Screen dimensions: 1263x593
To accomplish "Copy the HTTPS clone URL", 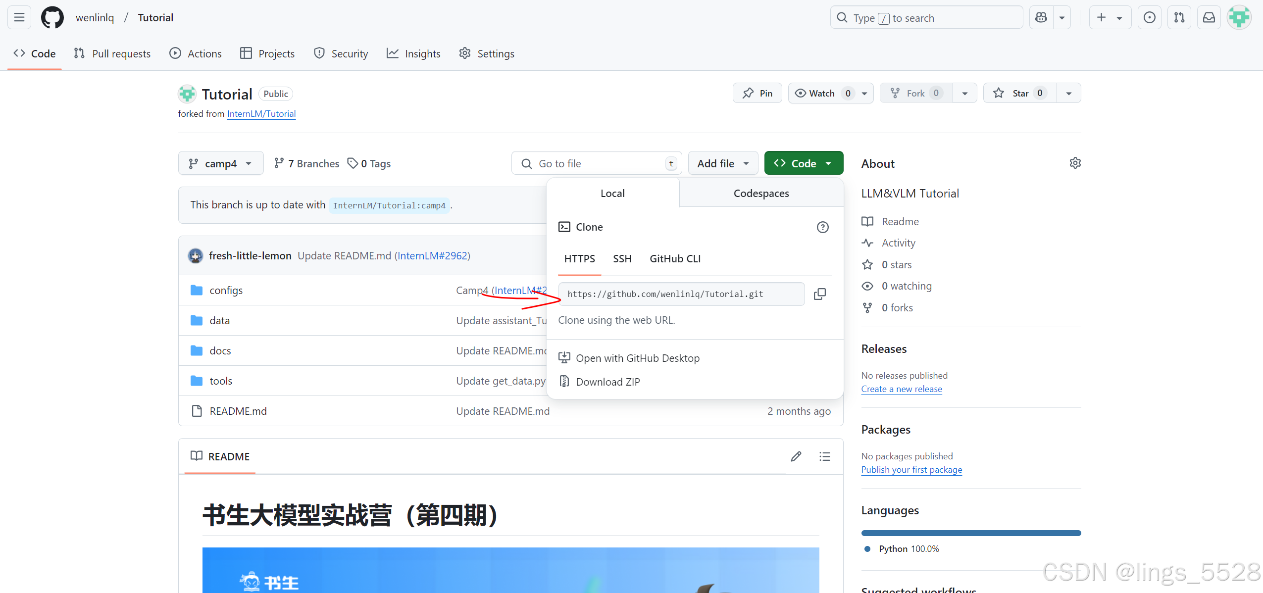I will 819,294.
